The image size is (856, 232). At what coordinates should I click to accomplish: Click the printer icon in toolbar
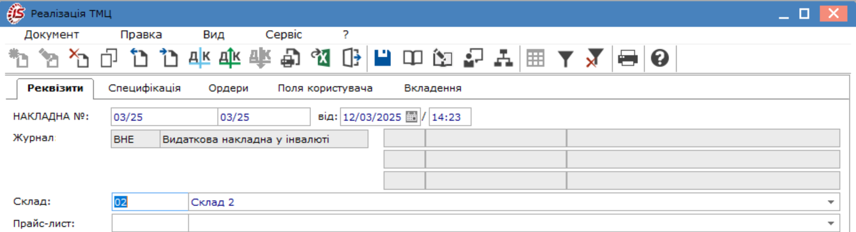click(x=627, y=58)
